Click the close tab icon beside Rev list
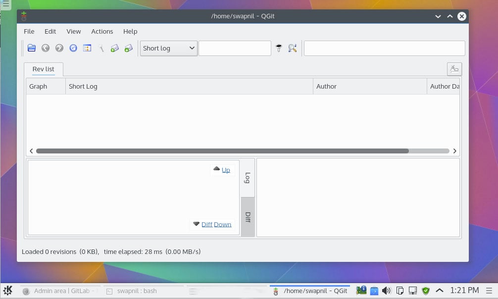This screenshot has width=498, height=299. click(x=454, y=69)
